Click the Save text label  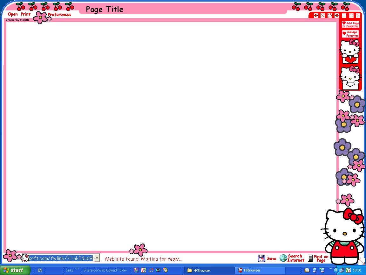click(272, 259)
